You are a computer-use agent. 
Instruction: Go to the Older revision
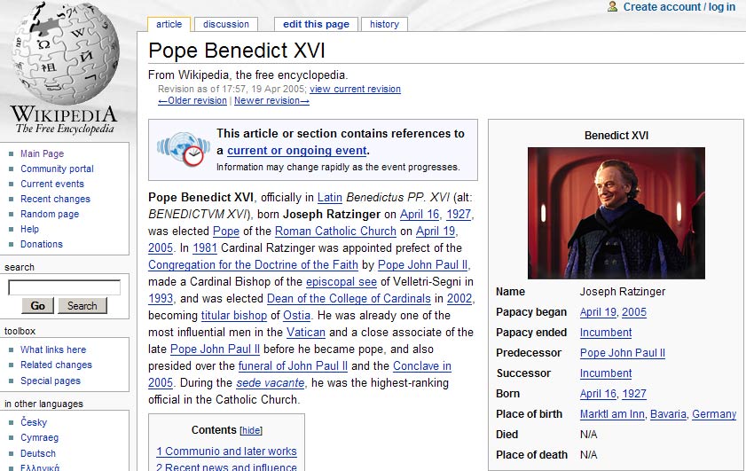coord(192,100)
